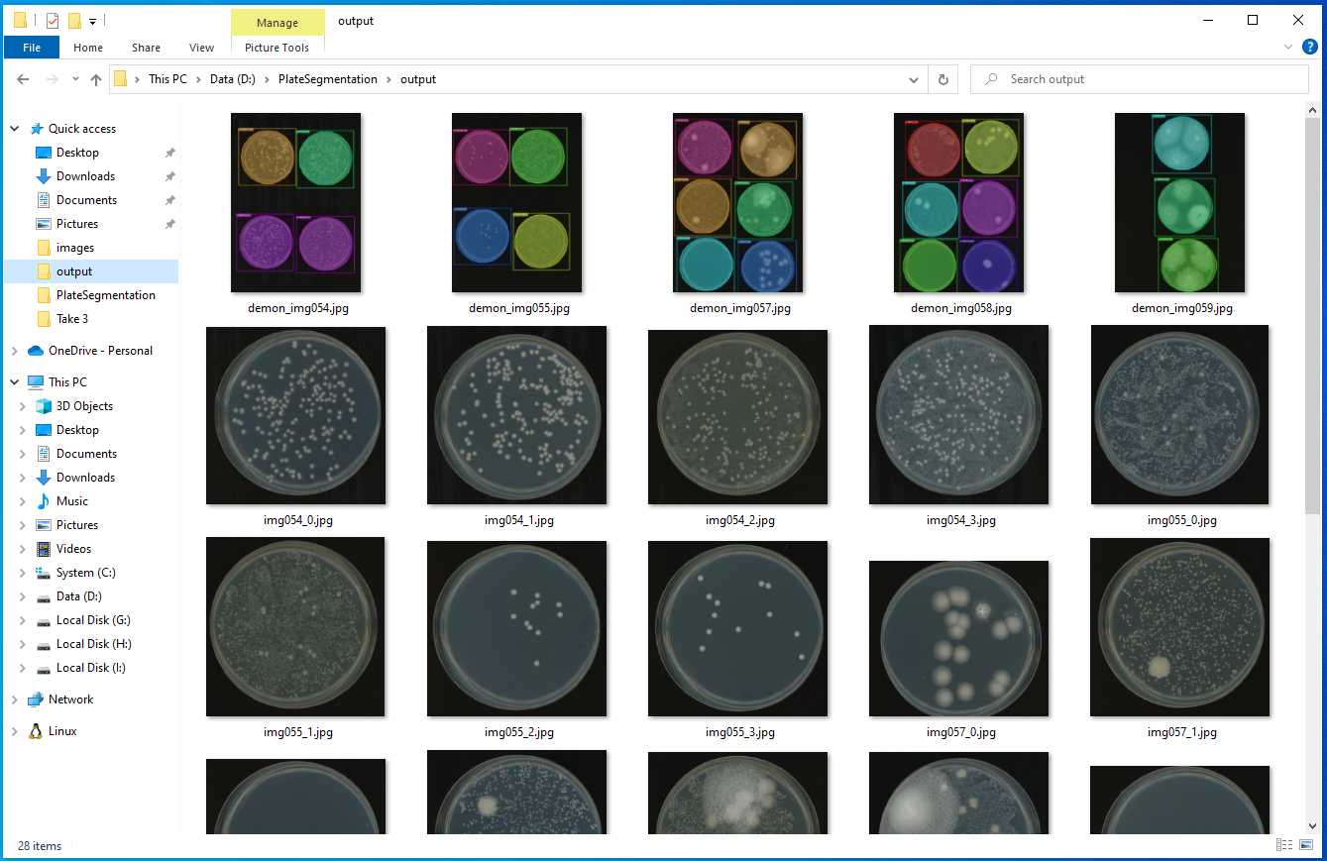The height and width of the screenshot is (861, 1327).
Task: Select img055_0.jpg thumbnail
Action: pyautogui.click(x=1180, y=415)
